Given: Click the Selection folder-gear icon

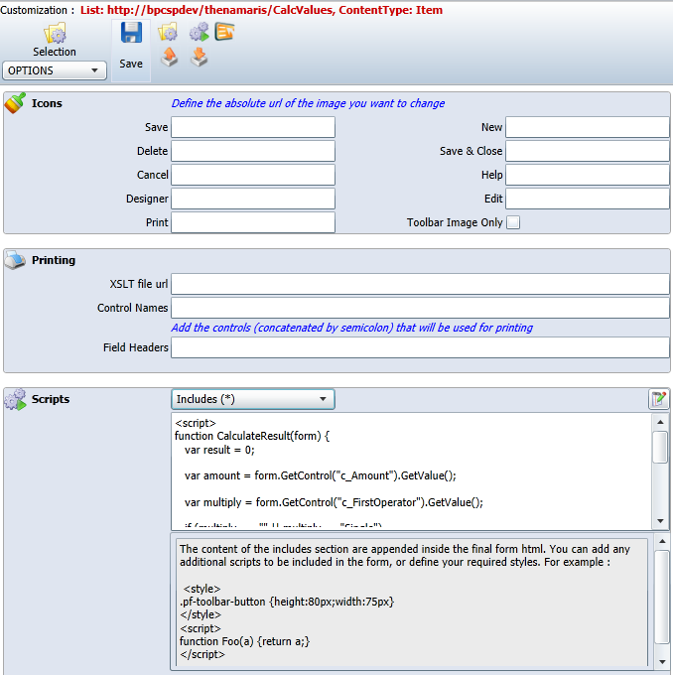Looking at the screenshot, I should point(55,33).
